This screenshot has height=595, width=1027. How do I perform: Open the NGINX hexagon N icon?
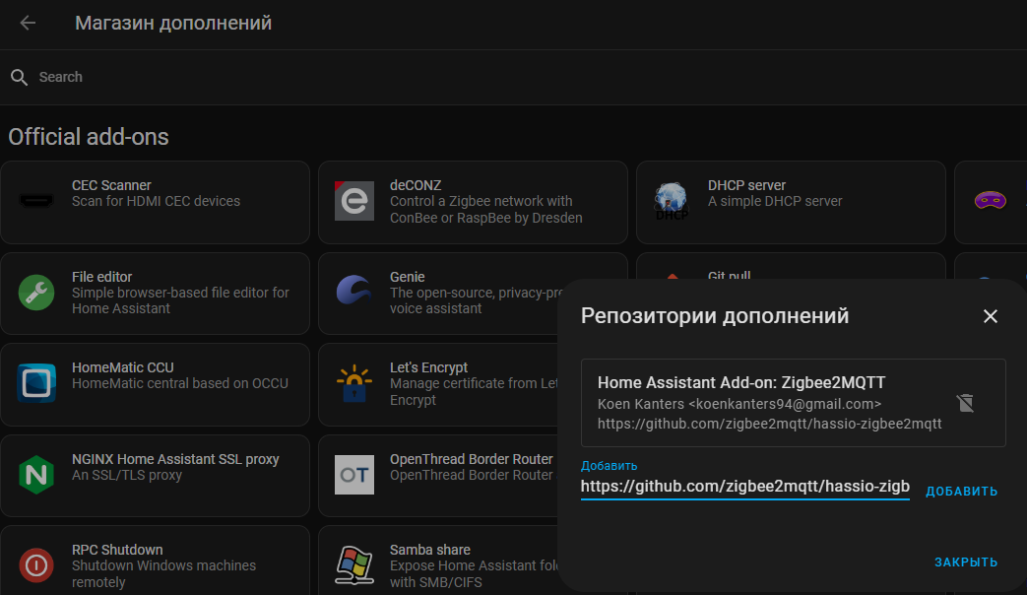click(x=36, y=475)
